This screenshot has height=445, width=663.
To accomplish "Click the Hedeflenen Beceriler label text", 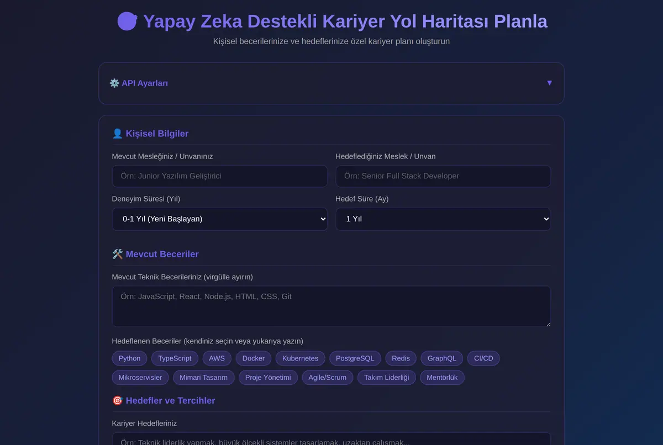I will (x=208, y=341).
